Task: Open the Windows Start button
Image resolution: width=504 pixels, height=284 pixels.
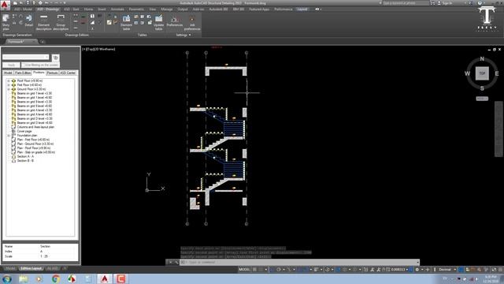Action: (7, 278)
